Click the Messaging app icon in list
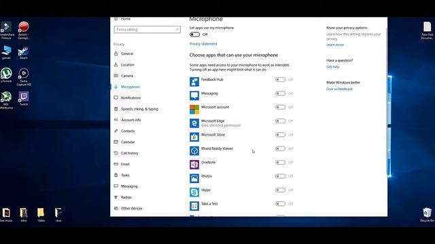Image resolution: width=435 pixels, height=244 pixels. coord(194,96)
